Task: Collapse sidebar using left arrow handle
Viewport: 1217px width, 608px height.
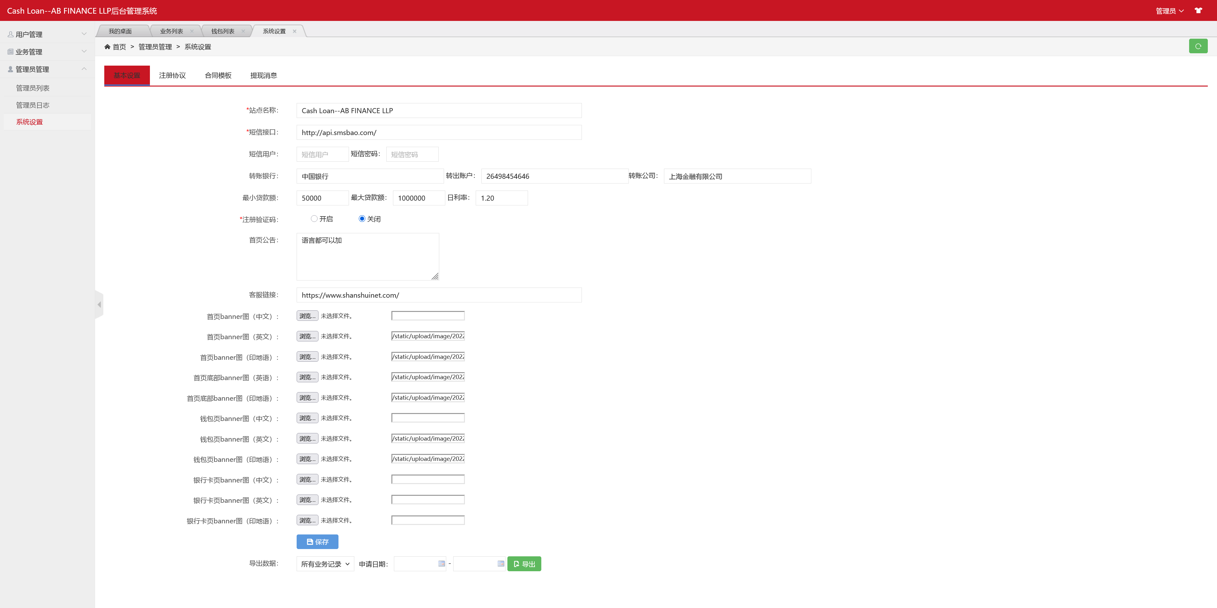Action: pos(99,305)
